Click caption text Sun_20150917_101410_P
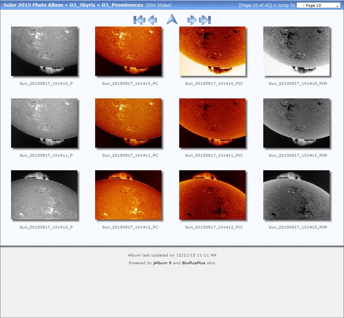 tap(46, 84)
